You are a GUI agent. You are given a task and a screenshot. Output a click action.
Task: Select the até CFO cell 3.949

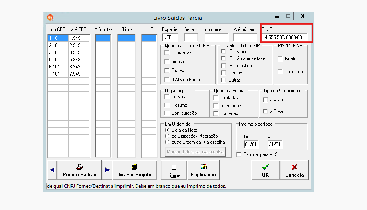(79, 52)
